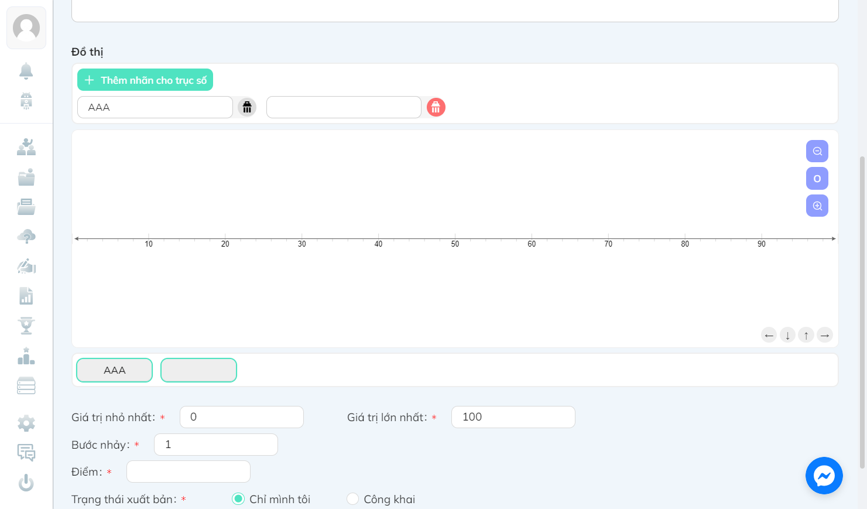
Task: Click the 'Giá trị lớn nhất' field
Action: click(x=513, y=417)
